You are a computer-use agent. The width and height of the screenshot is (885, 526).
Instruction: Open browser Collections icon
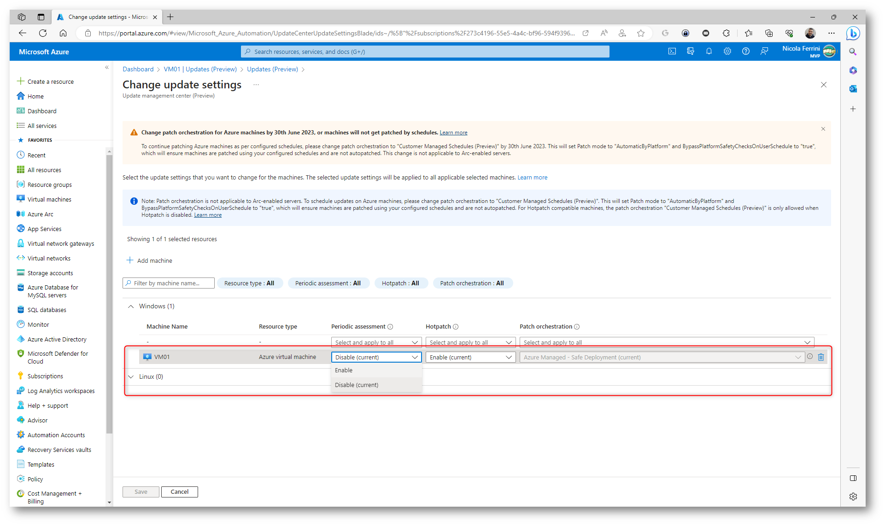pos(769,33)
